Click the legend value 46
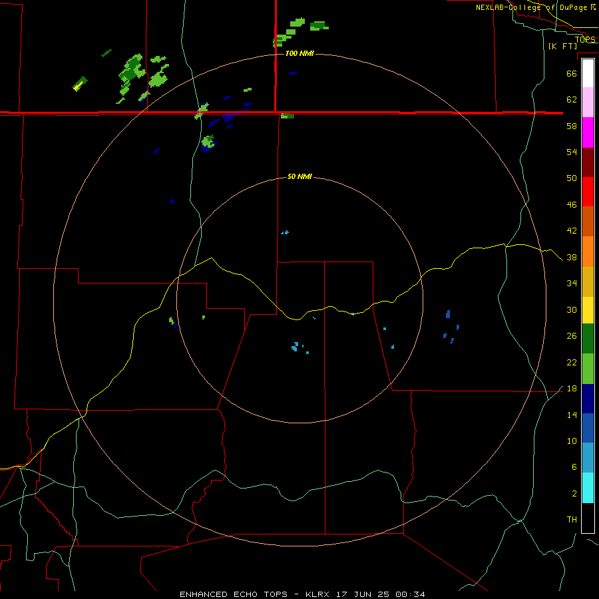 click(572, 204)
